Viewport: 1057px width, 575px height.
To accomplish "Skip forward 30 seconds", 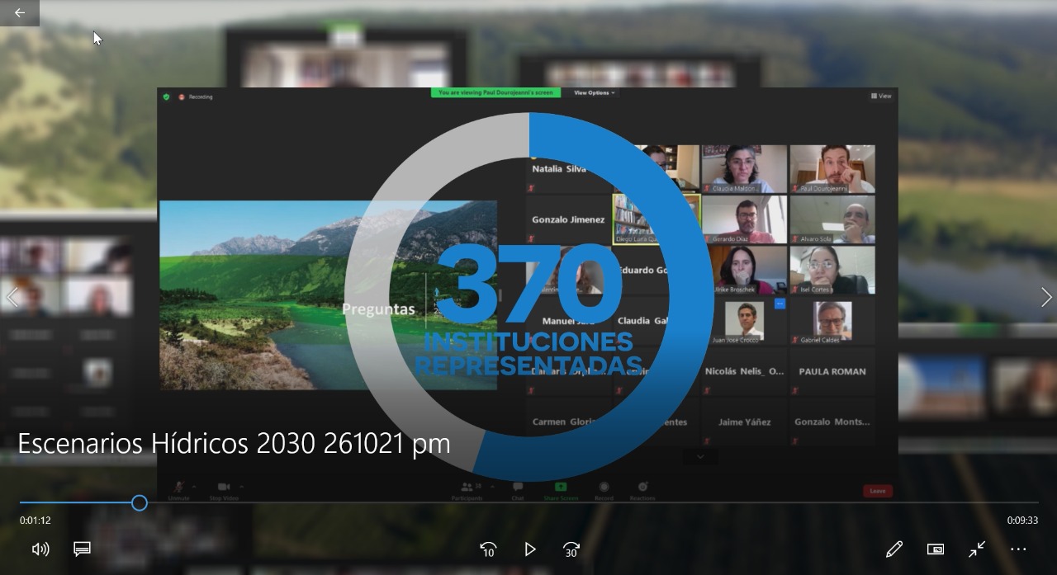I will [571, 549].
